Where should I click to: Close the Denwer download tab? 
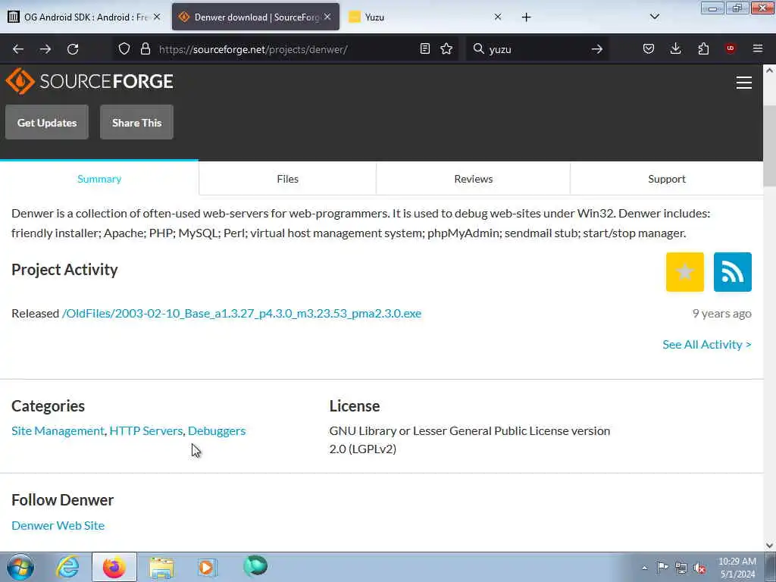327,17
